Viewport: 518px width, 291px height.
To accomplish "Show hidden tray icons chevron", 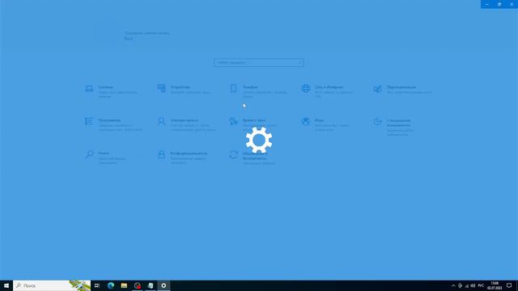I will (x=453, y=285).
